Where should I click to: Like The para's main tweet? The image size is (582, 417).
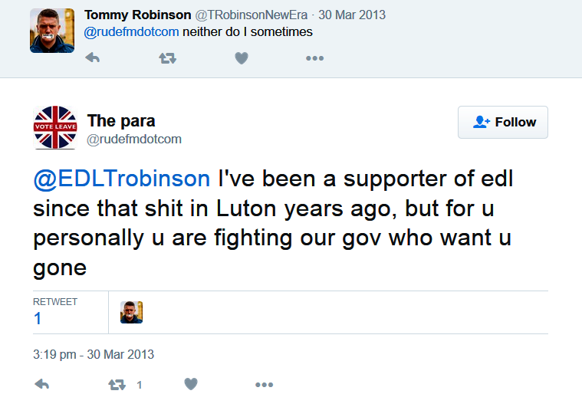[x=192, y=385]
